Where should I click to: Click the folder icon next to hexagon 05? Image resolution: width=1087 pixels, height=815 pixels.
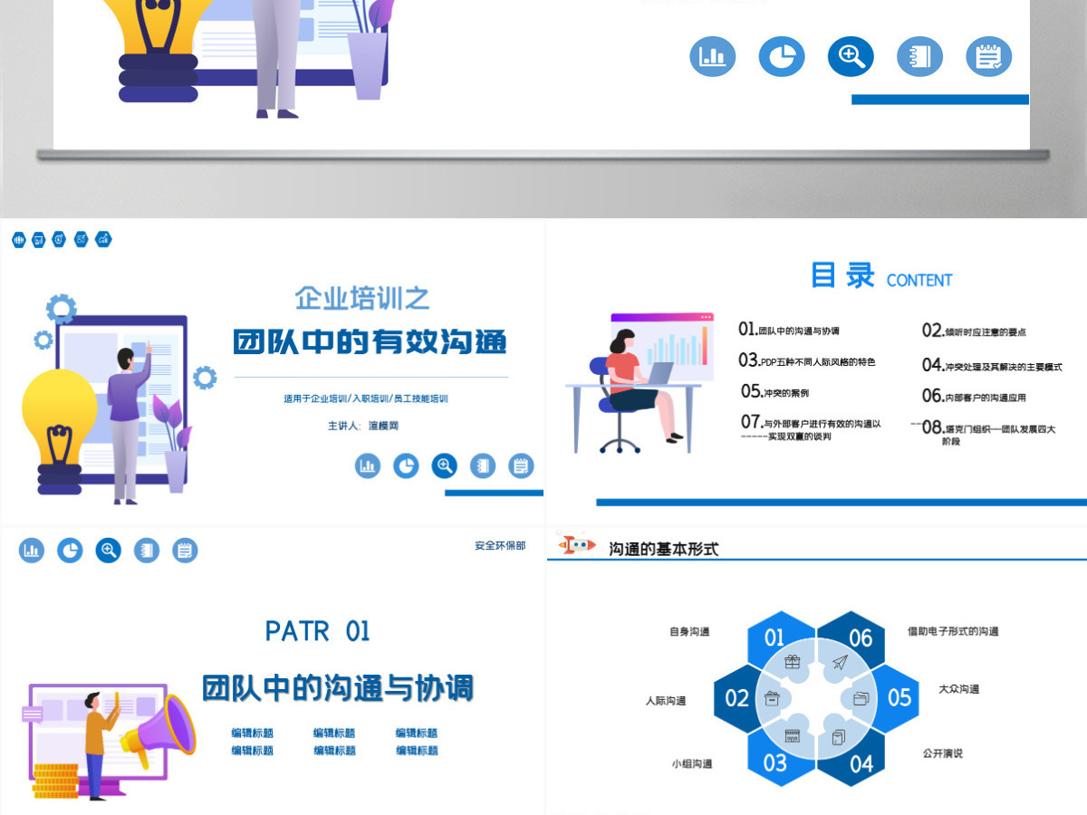(861, 698)
